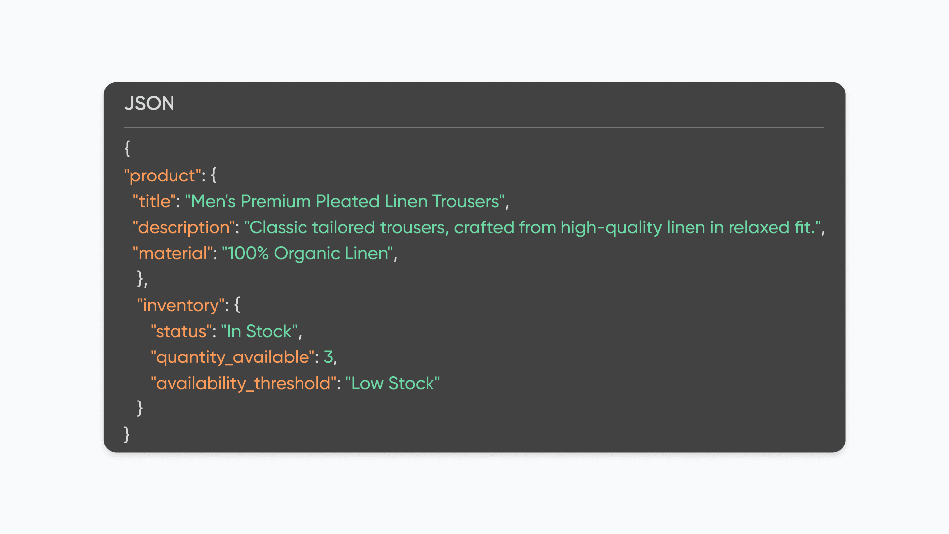Click the final closing curly brace
Viewport: 949px width, 534px height.
(x=127, y=434)
